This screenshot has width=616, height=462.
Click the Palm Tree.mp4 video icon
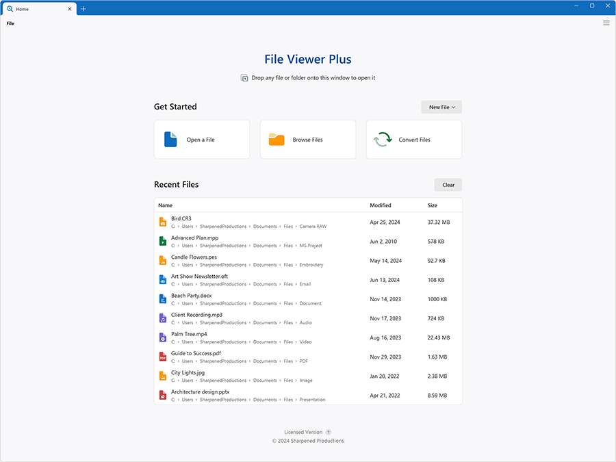(163, 337)
